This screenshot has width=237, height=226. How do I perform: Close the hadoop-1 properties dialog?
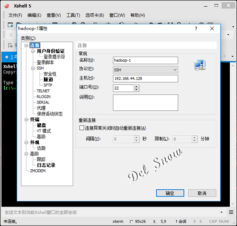212,29
